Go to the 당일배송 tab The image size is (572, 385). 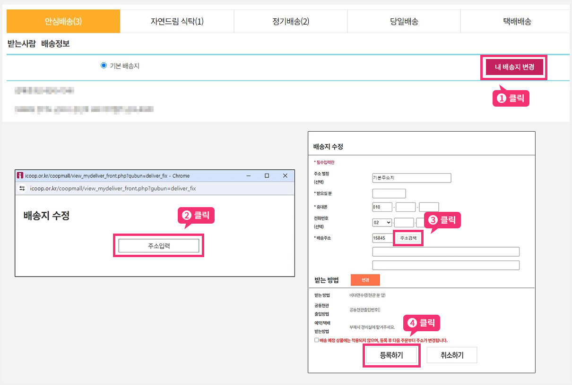[x=404, y=21]
